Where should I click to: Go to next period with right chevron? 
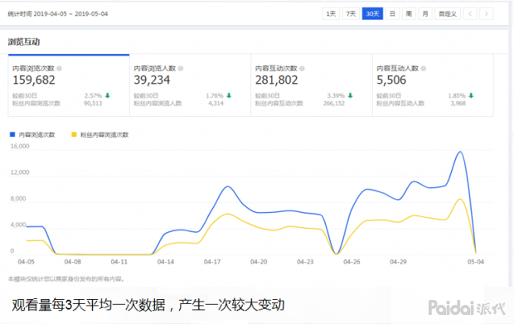point(487,14)
